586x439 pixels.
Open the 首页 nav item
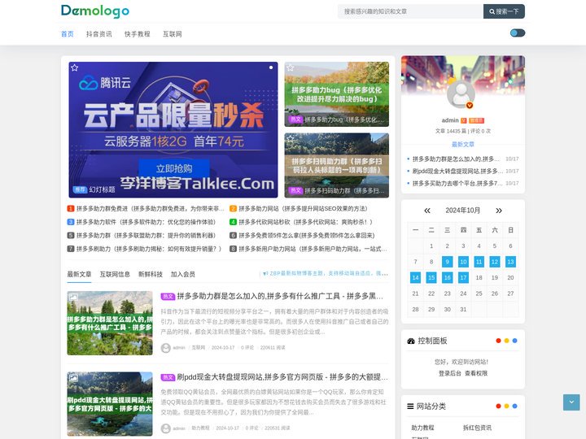pyautogui.click(x=68, y=34)
